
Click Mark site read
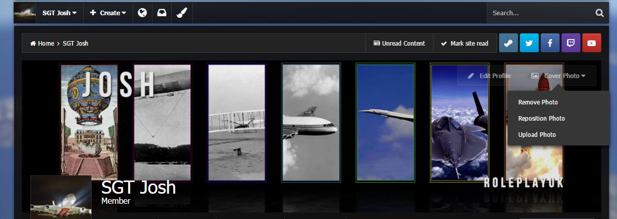(465, 43)
